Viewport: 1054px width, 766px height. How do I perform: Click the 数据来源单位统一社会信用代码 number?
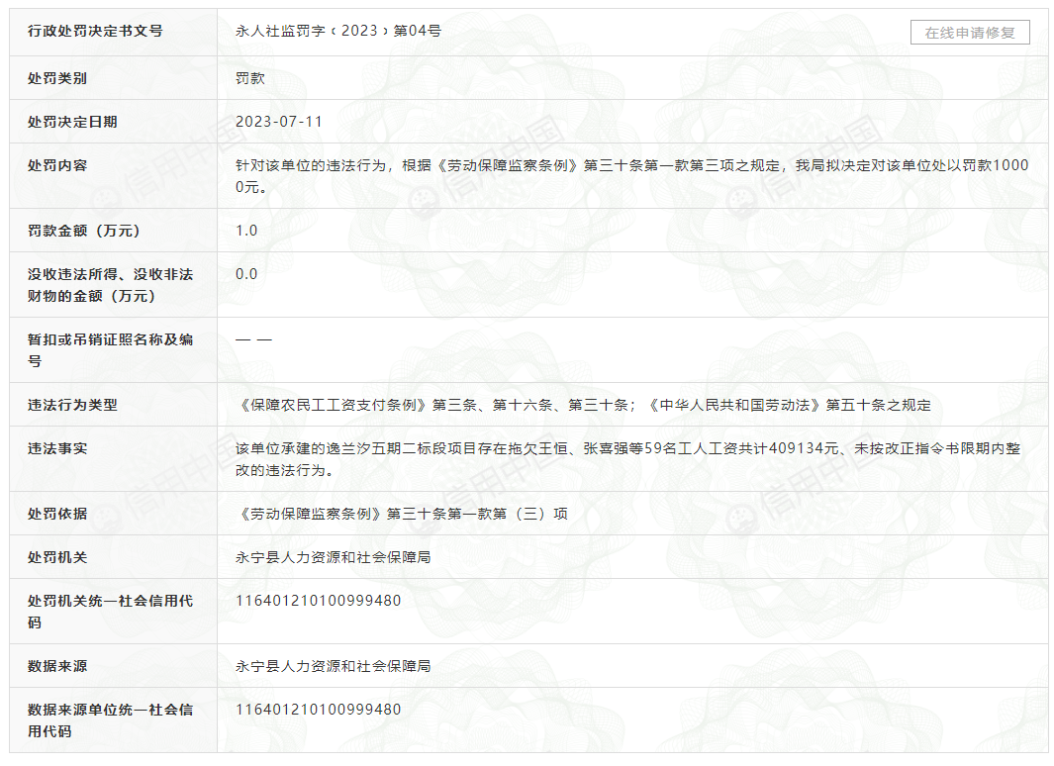318,710
